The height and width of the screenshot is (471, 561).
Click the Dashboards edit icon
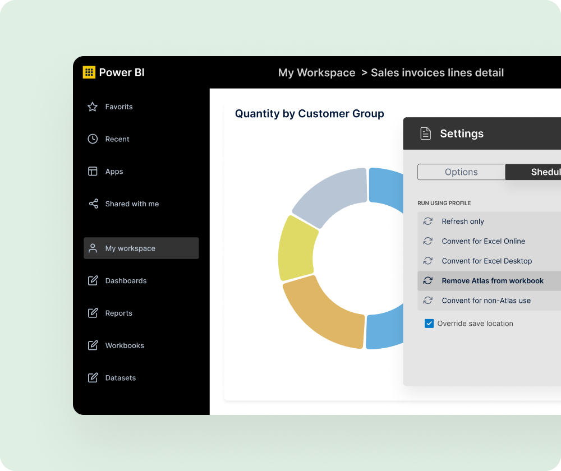coord(93,281)
